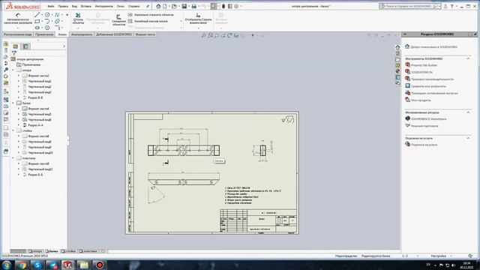Open Appearances color-ball icon in task pane
Image resolution: width=480 pixels, height=270 pixels.
coord(397,71)
